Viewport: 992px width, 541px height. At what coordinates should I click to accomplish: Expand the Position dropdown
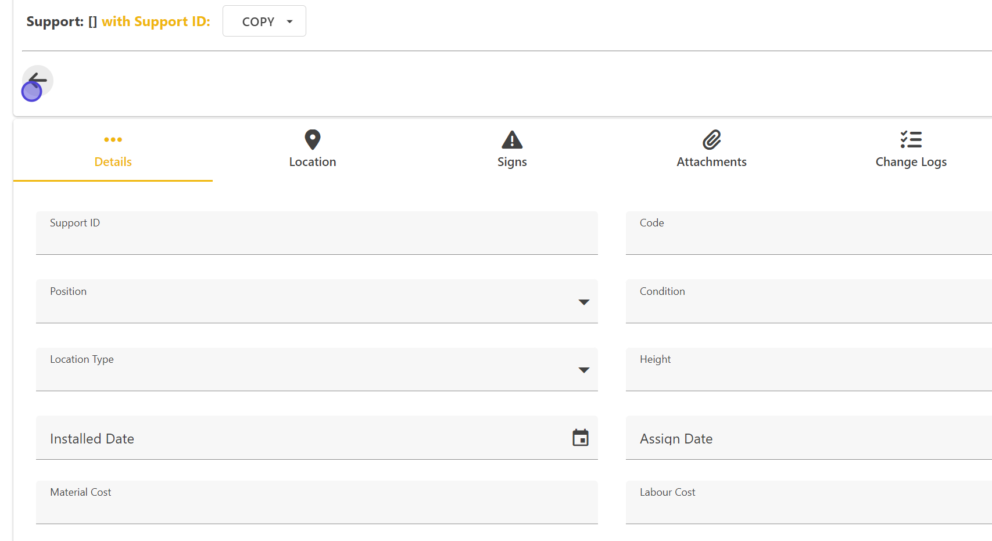coord(583,302)
